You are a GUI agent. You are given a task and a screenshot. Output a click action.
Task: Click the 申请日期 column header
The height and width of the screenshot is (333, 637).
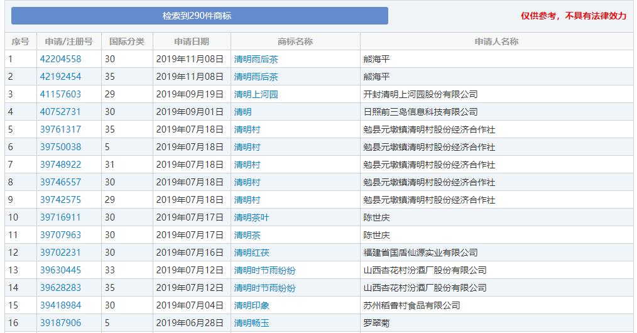pos(192,41)
